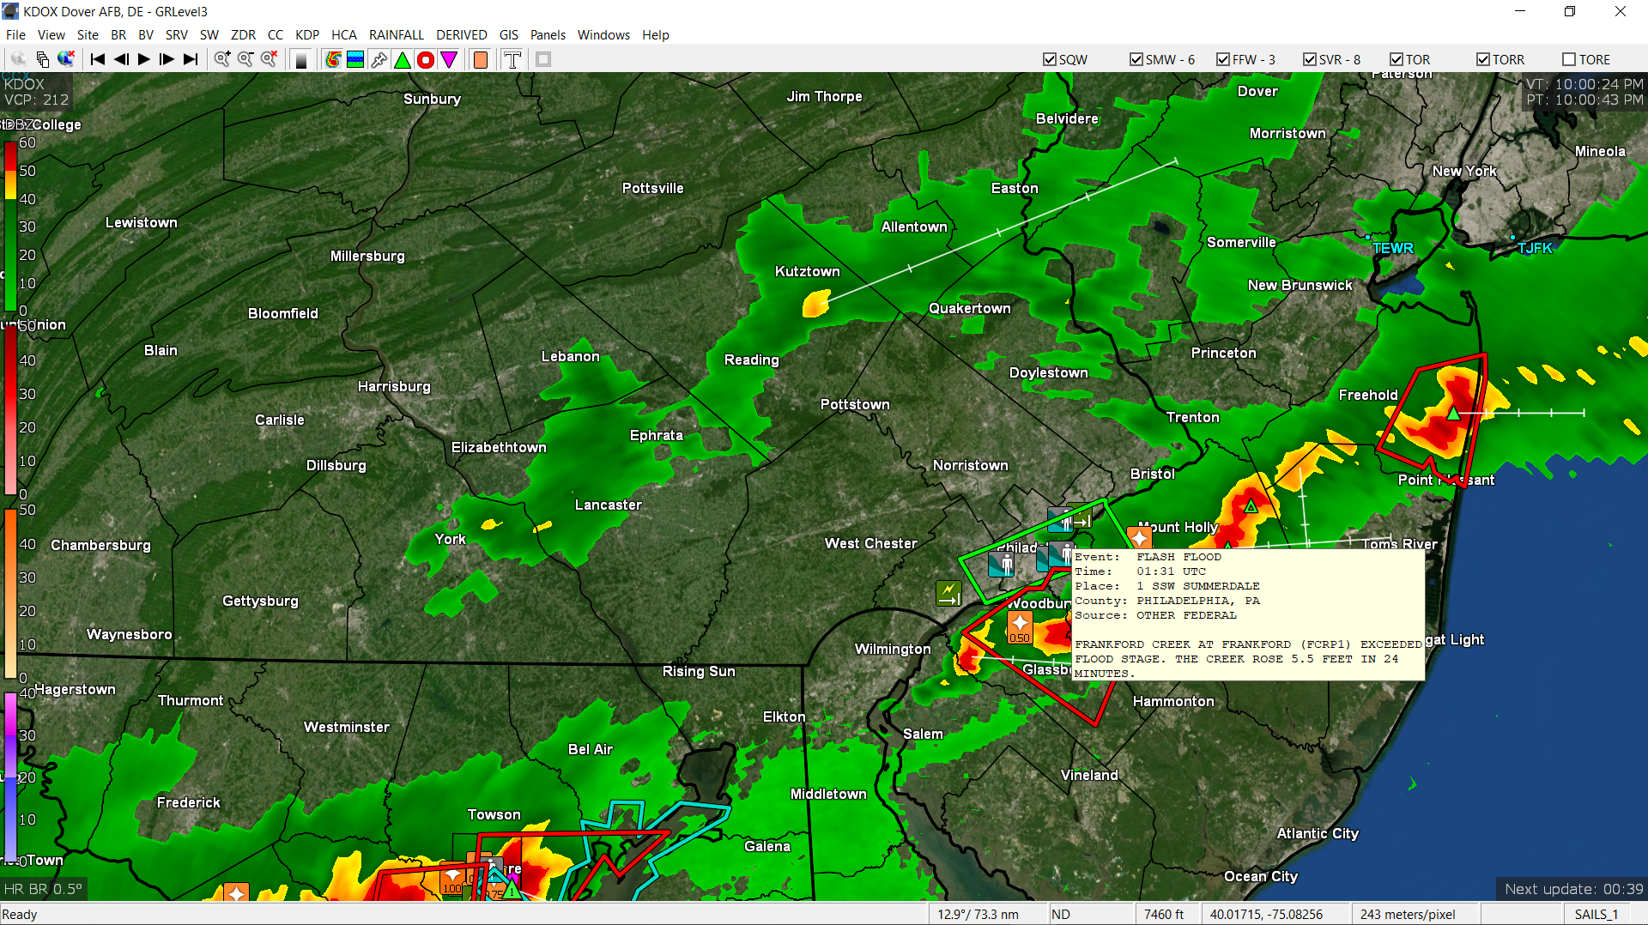Select the BR product menu
1648x925 pixels.
pyautogui.click(x=118, y=35)
